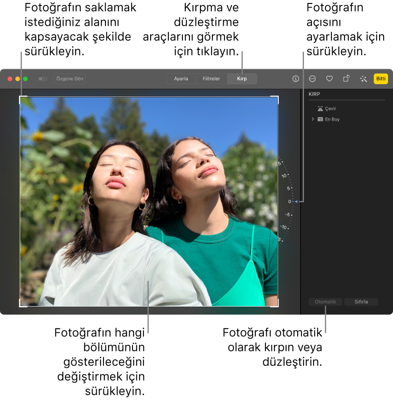Image resolution: width=393 pixels, height=400 pixels.
Task: Rotate the photo with the rotate icon
Action: point(346,78)
